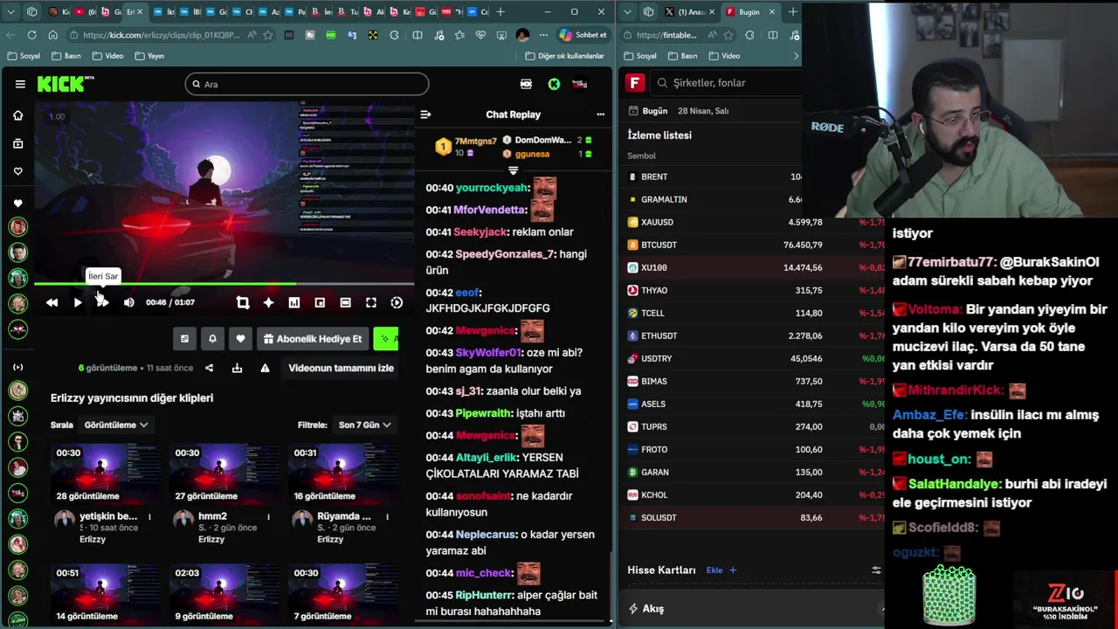Open the 'hmm2' clip thumbnail
The height and width of the screenshot is (629, 1118).
[x=224, y=473]
